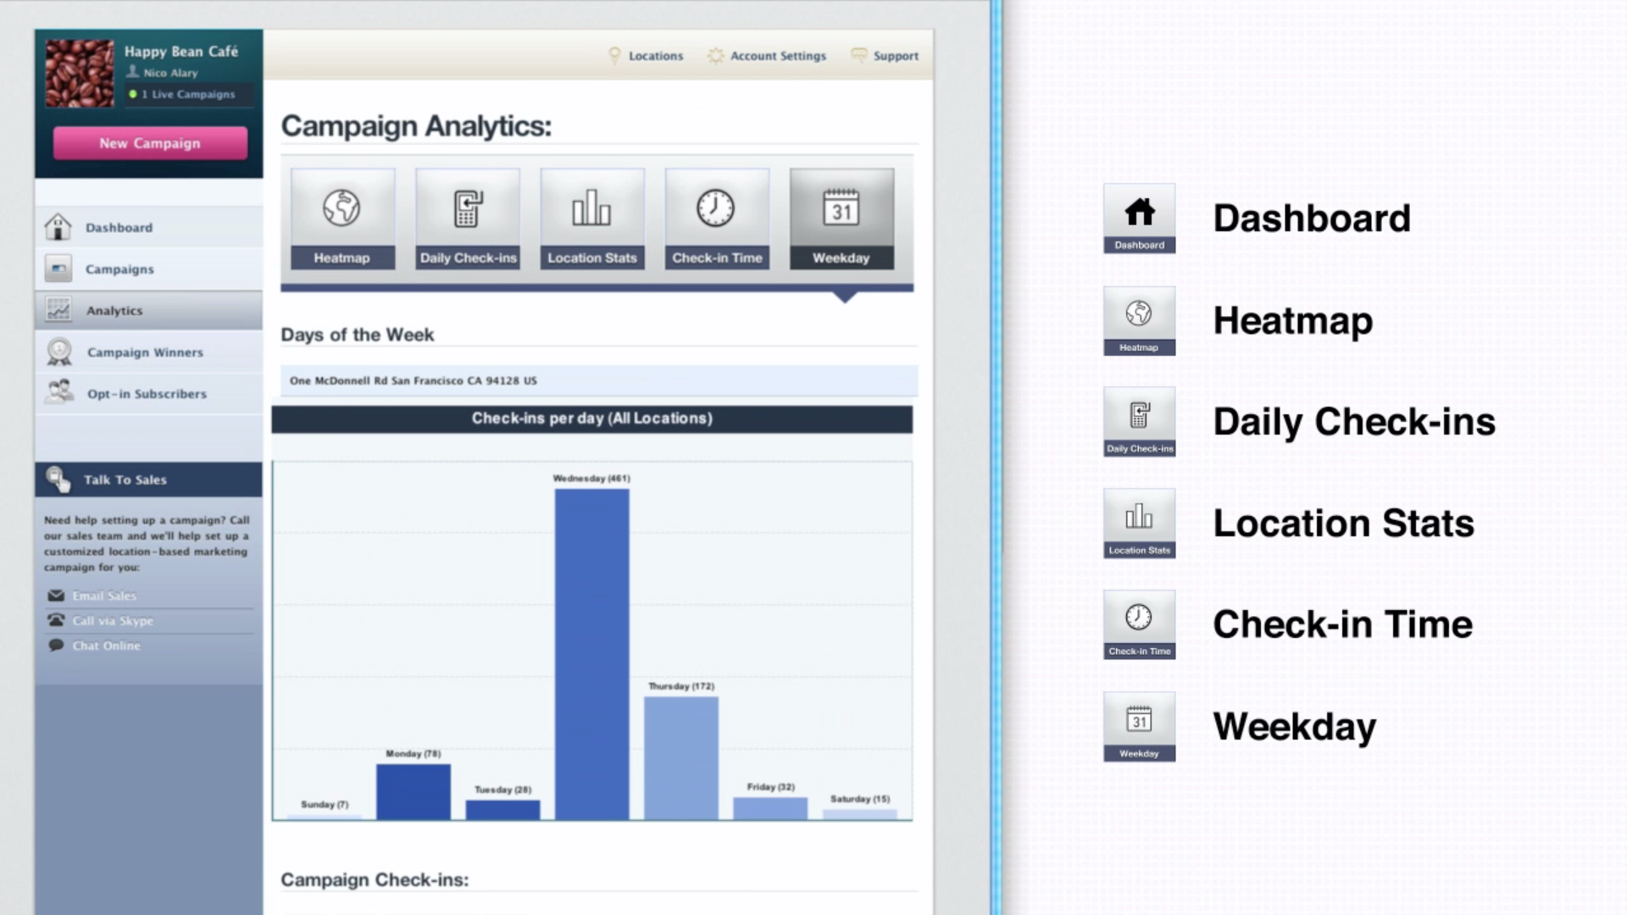Go to Dashboard in the sidebar
1627x915 pixels.
[119, 228]
